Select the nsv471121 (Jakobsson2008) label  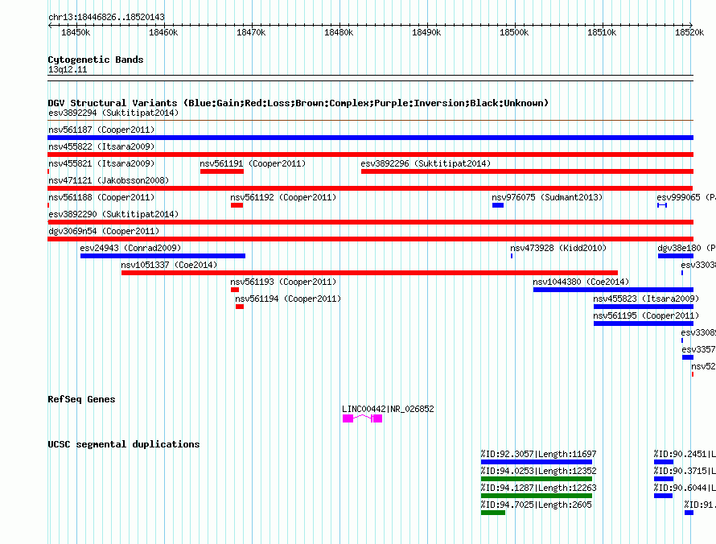pyautogui.click(x=109, y=180)
